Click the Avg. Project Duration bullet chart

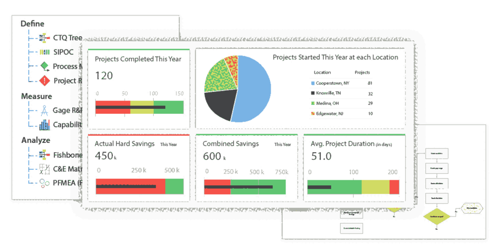point(353,187)
